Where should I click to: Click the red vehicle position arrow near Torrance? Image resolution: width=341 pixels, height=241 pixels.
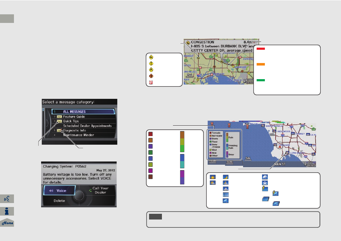[280, 147]
